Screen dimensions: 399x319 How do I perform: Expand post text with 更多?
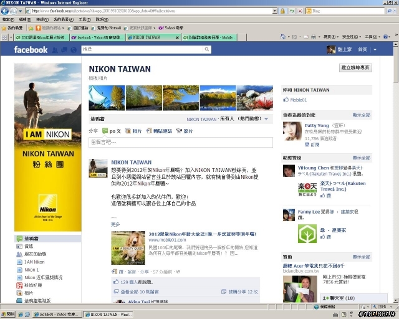tap(115, 224)
